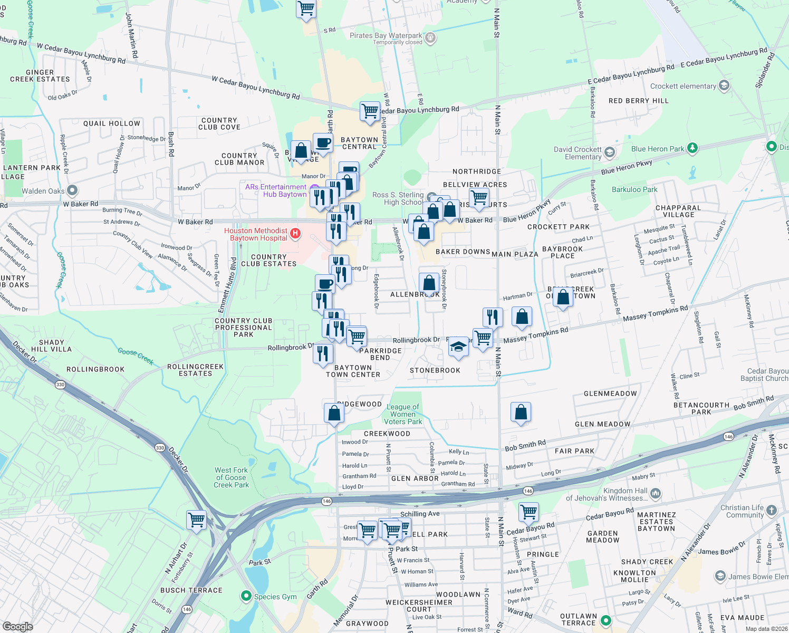Image resolution: width=789 pixels, height=633 pixels.
Task: Select the coffee cup icon near Baytown Village
Action: [x=323, y=142]
